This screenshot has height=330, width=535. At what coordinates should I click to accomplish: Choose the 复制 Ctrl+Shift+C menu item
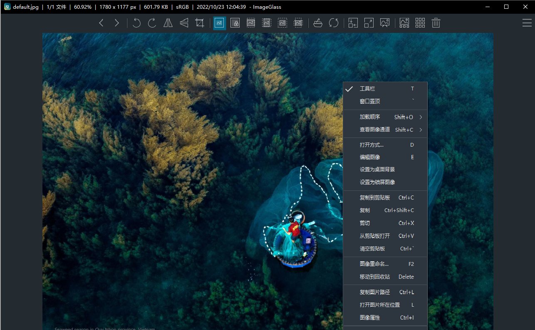click(385, 210)
